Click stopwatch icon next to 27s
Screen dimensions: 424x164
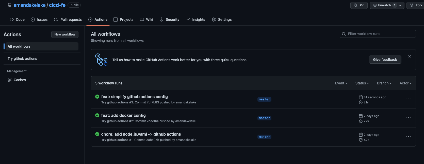[361, 121]
